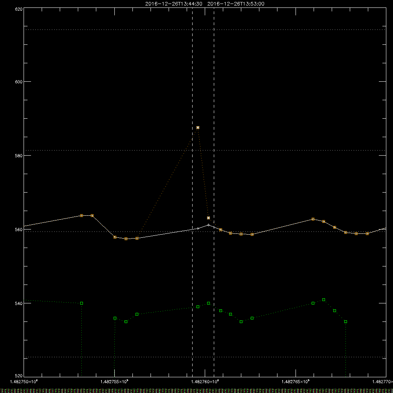Viewport: 393px width, 393px height.
Task: Click the 620 y-axis label
Action: (19, 9)
